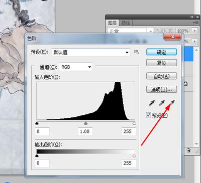Screen dimensions: 201x183
Task: Switch to the 图层 layers tab
Action: pyautogui.click(x=112, y=23)
